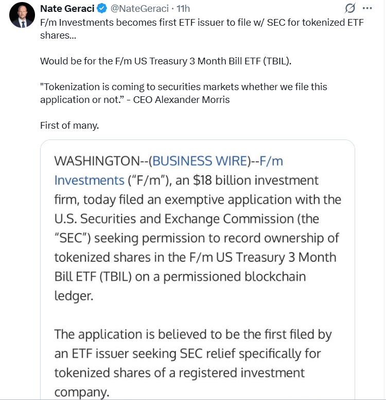Open Nate Geraci's profile avatar
Screen dimensions: 386x400
22,15
